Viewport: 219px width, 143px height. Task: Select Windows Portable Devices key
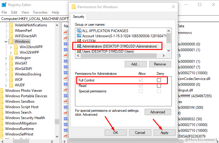coord(26,96)
